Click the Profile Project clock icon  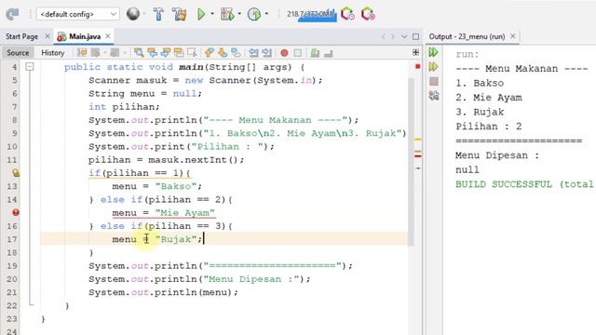tap(254, 14)
